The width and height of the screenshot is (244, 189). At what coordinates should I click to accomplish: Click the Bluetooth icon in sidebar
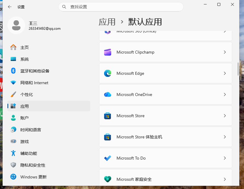(x=13, y=71)
